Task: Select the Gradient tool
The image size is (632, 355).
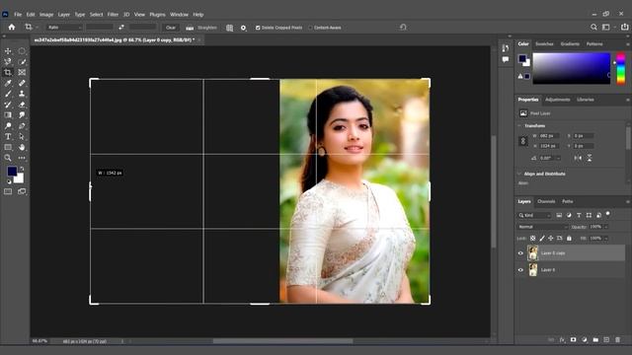Action: click(8, 115)
